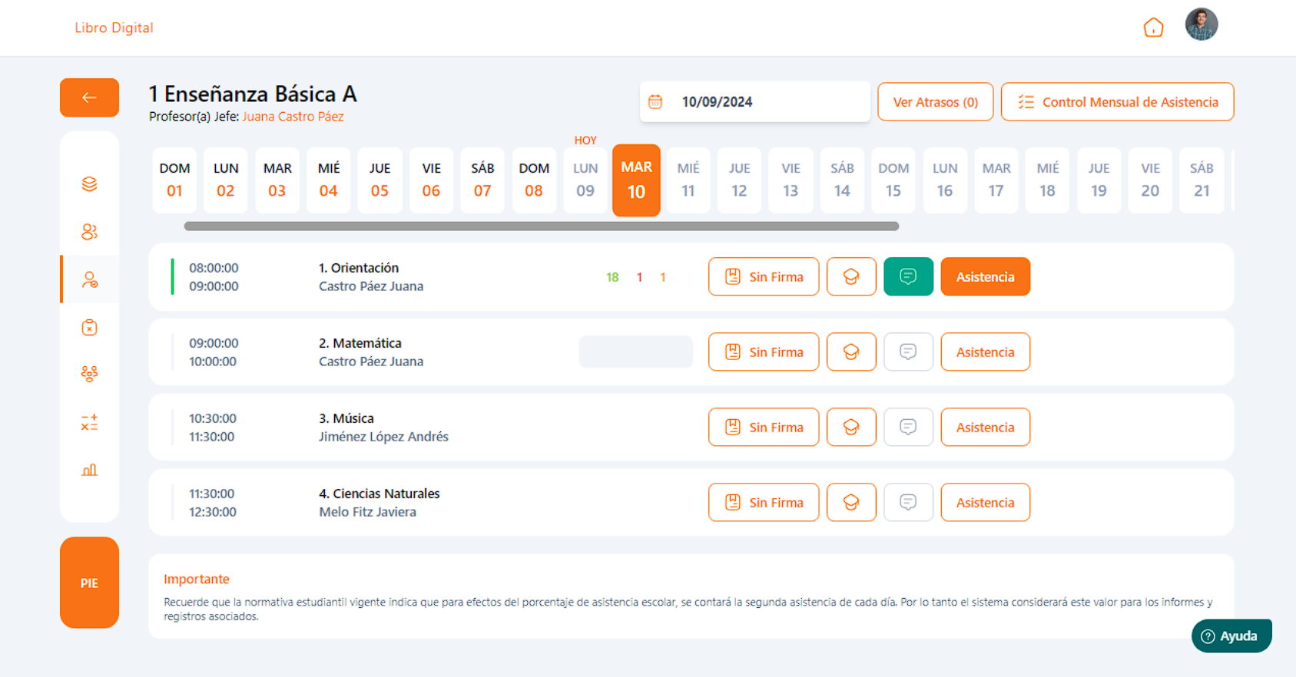Select the LUN 09 day tab
Viewport: 1296px width, 677px height.
pos(585,180)
